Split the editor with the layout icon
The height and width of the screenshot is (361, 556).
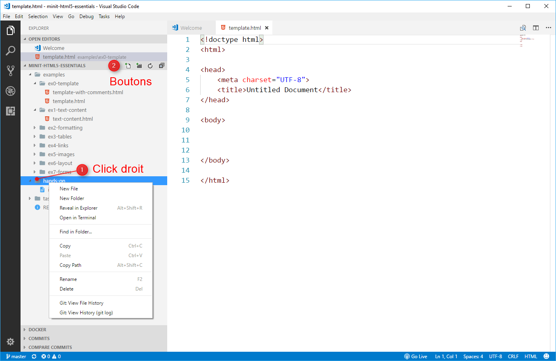(x=536, y=28)
